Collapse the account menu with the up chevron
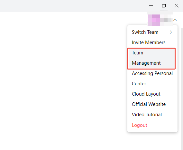The height and width of the screenshot is (150, 183). tap(175, 20)
